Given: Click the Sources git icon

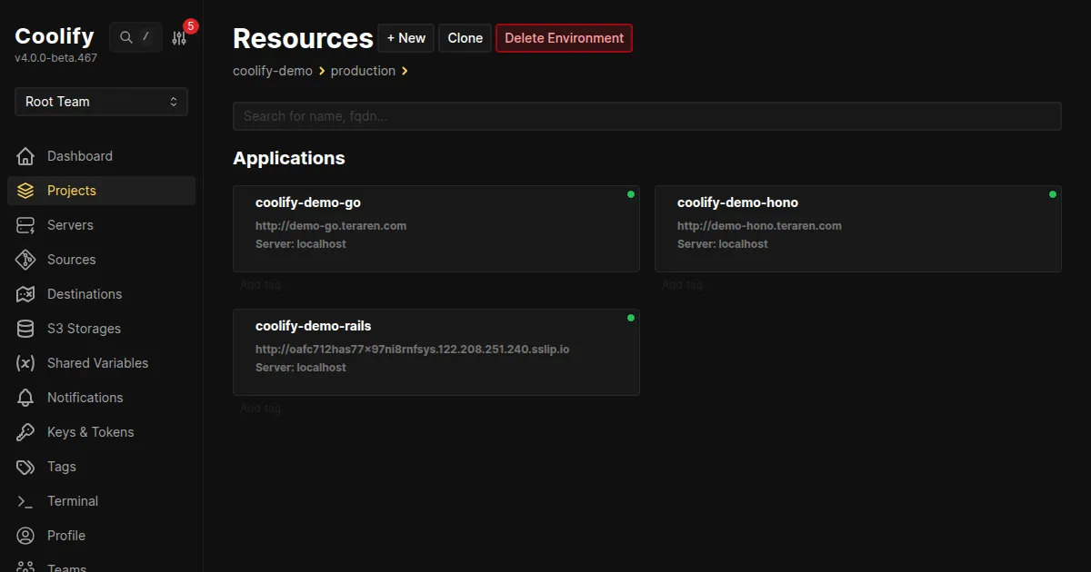Looking at the screenshot, I should click(25, 260).
